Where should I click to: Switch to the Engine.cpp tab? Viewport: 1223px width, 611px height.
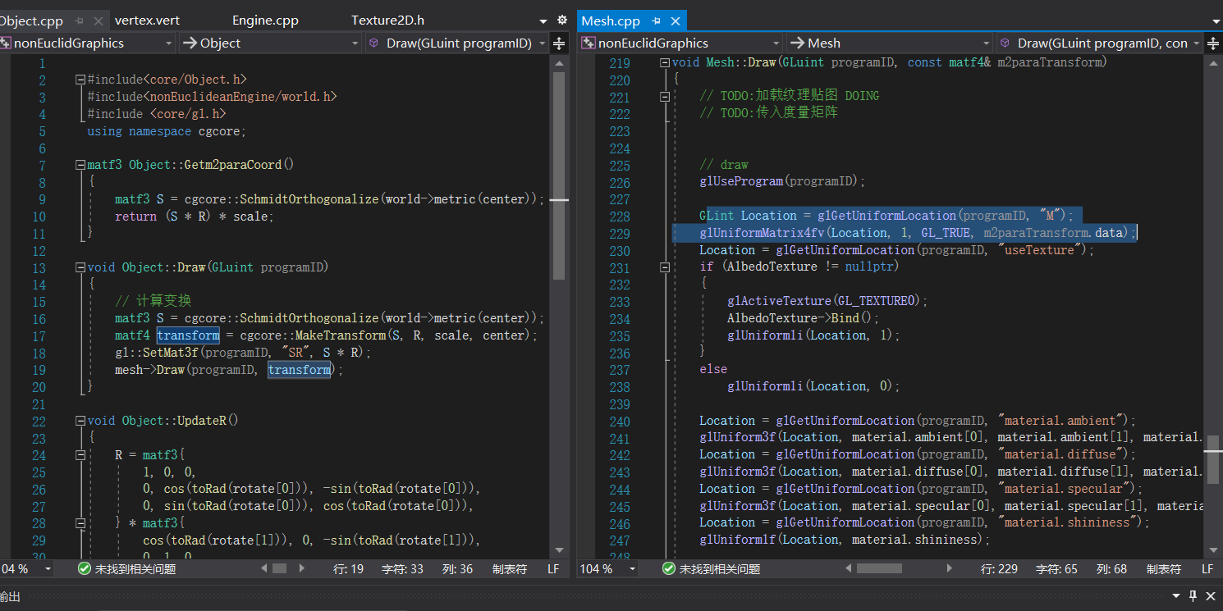[265, 21]
